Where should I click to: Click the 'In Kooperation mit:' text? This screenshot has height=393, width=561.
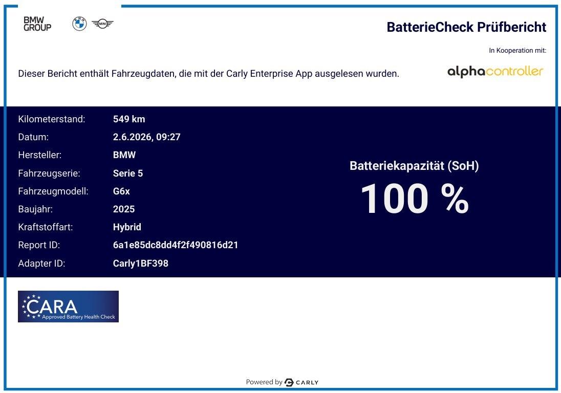517,51
